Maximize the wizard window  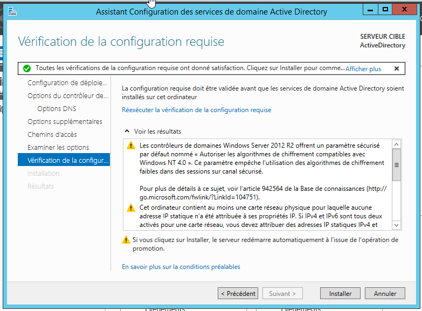pyautogui.click(x=385, y=10)
